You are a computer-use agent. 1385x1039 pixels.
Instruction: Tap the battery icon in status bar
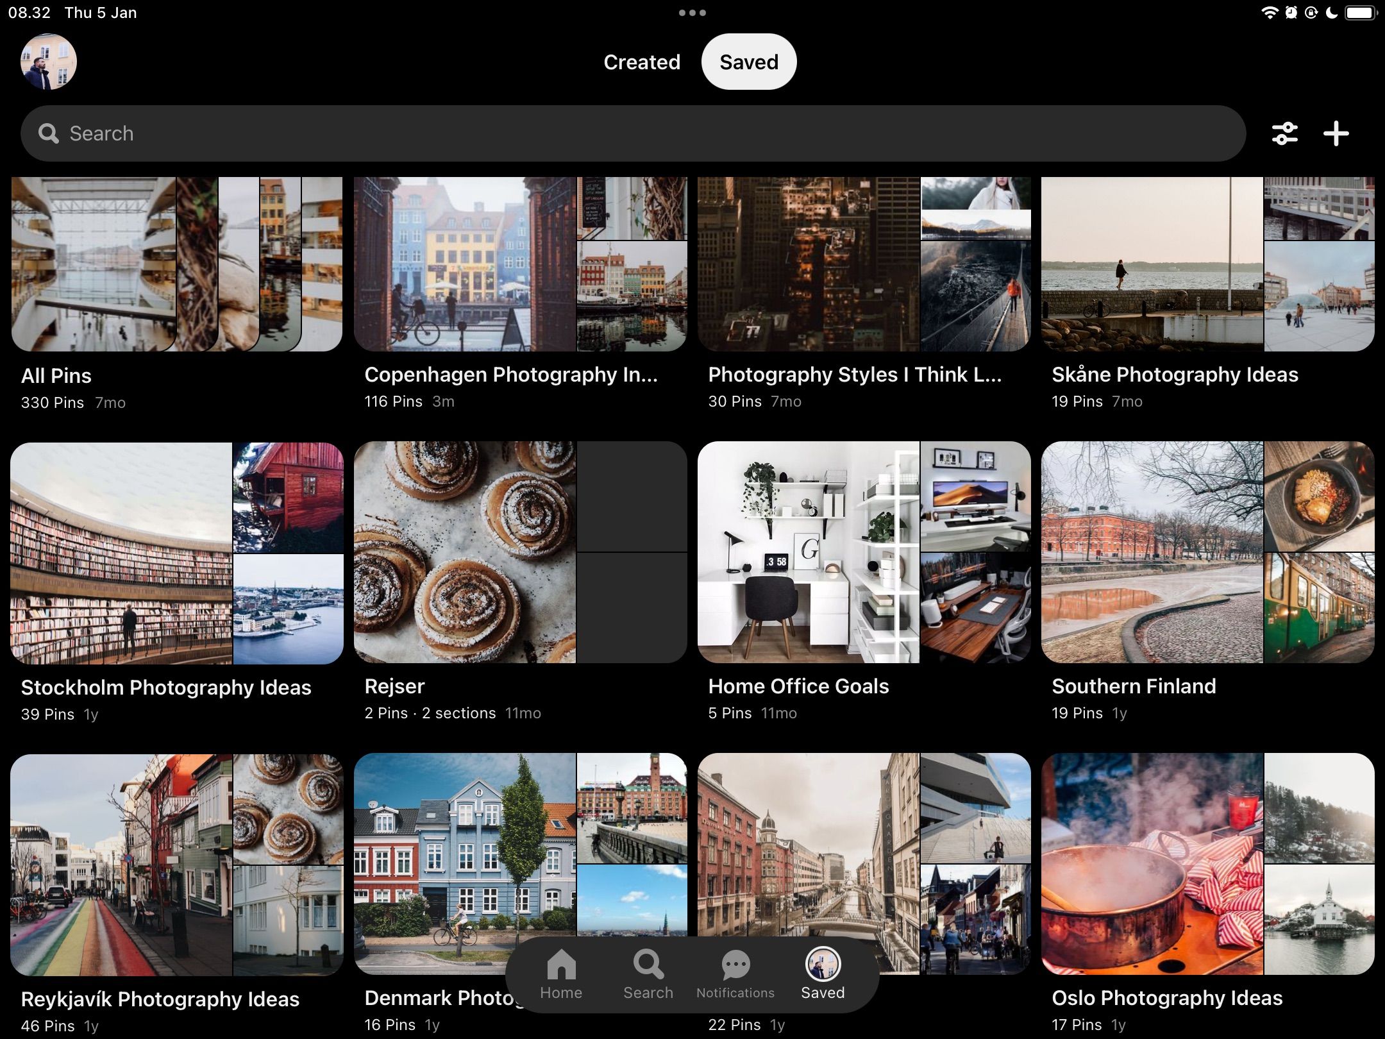coord(1361,13)
